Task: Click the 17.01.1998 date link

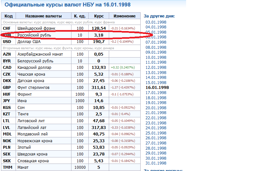Action: 156,93
